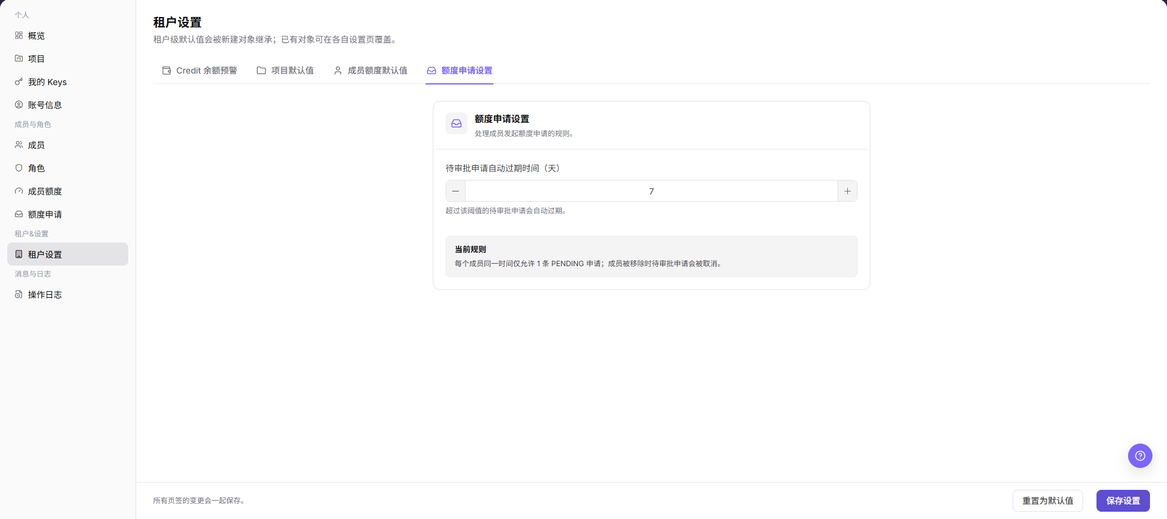Click the building icon beside 租户设置
Screen dimensions: 1167x519
[x=19, y=254]
